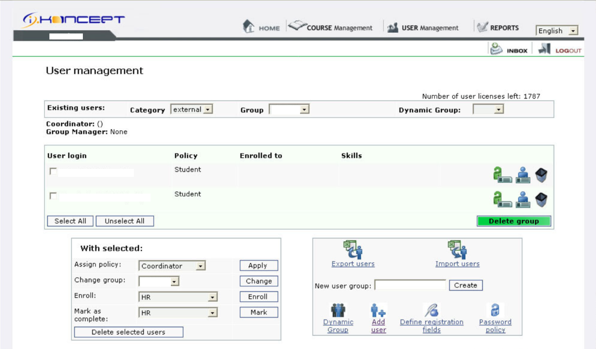The image size is (596, 349).
Task: Open the USER Management menu
Action: pyautogui.click(x=423, y=27)
